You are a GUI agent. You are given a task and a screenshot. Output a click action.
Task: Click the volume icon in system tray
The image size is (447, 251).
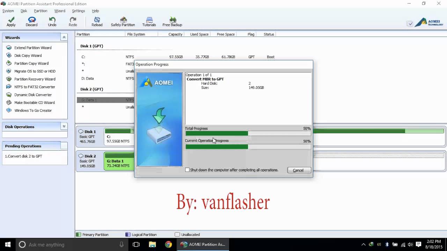[x=410, y=244]
